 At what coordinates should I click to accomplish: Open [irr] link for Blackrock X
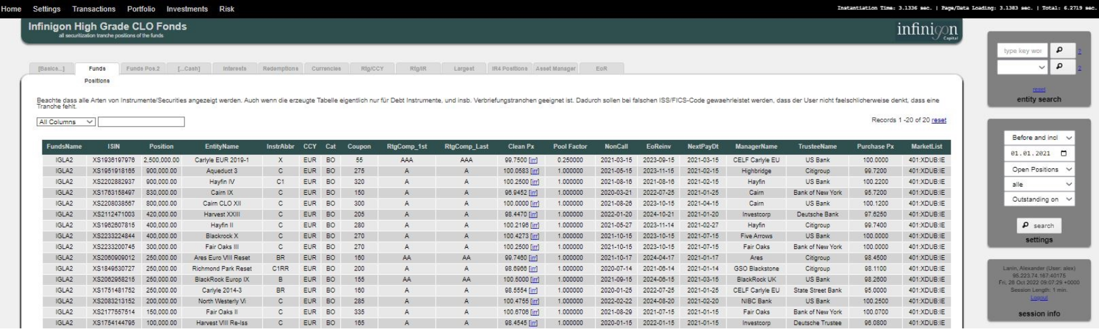point(534,236)
